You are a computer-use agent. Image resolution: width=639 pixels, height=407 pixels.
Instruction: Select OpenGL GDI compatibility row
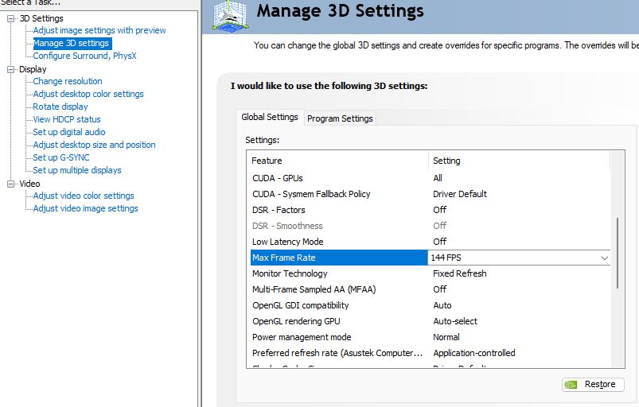click(430, 305)
